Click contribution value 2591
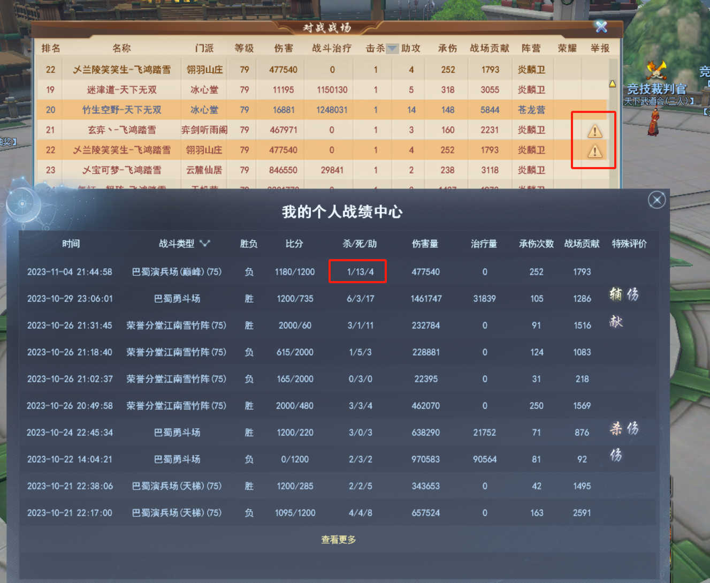Screen dimensions: 710x583 [x=582, y=513]
